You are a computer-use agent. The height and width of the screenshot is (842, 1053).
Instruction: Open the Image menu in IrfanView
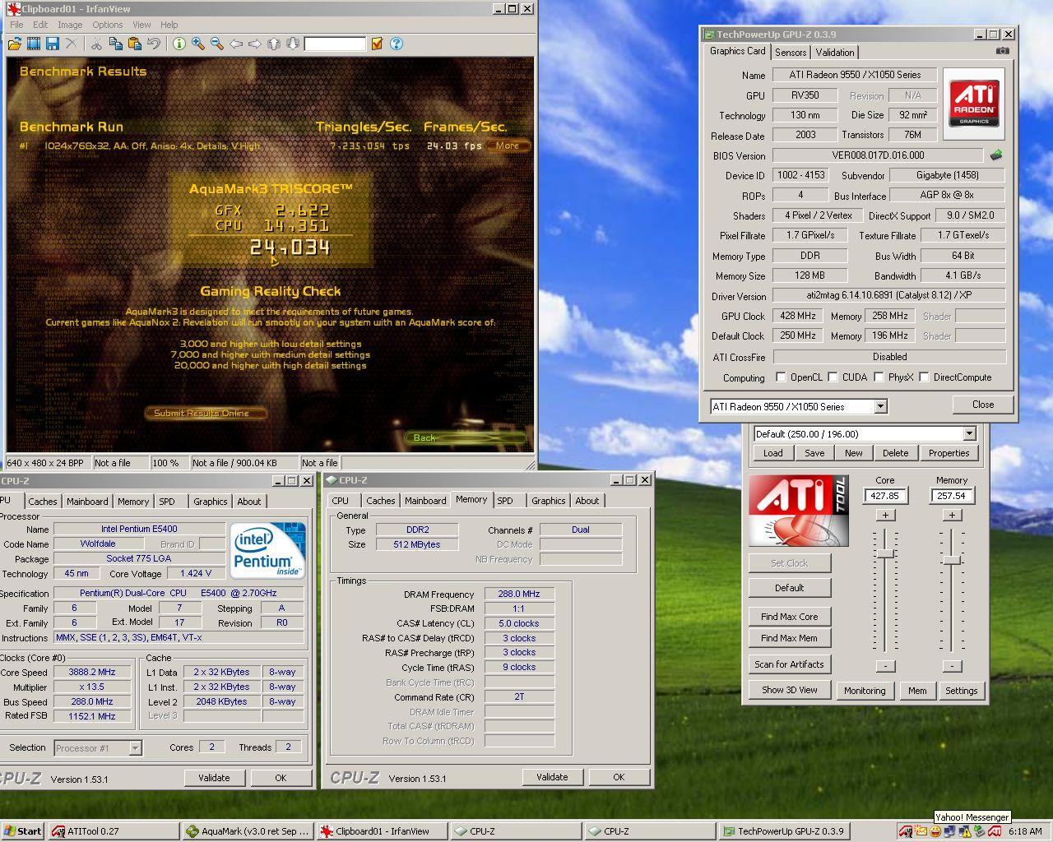tap(70, 25)
